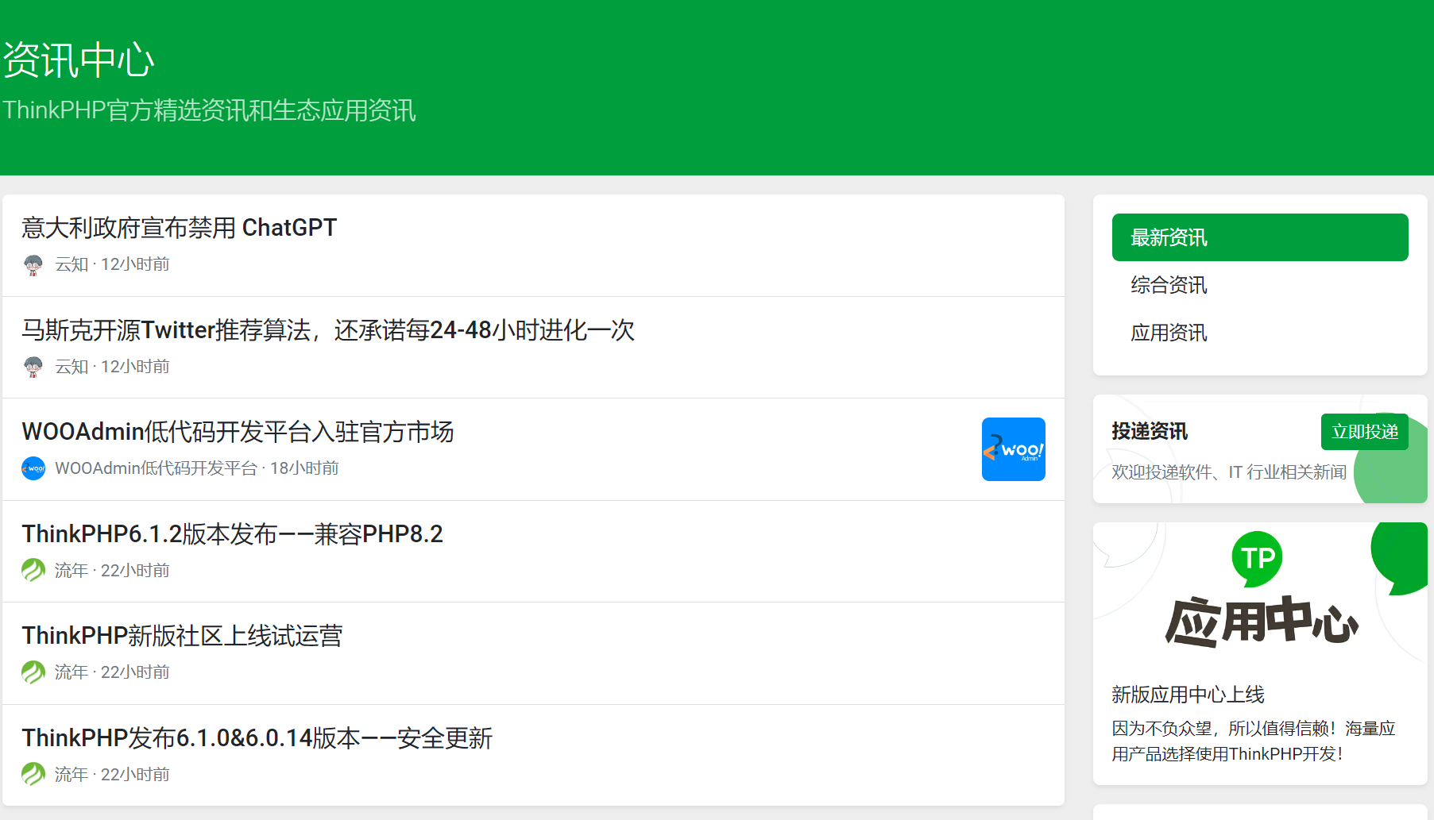Switch to 应用资讯 category
This screenshot has height=820, width=1434.
click(1260, 333)
